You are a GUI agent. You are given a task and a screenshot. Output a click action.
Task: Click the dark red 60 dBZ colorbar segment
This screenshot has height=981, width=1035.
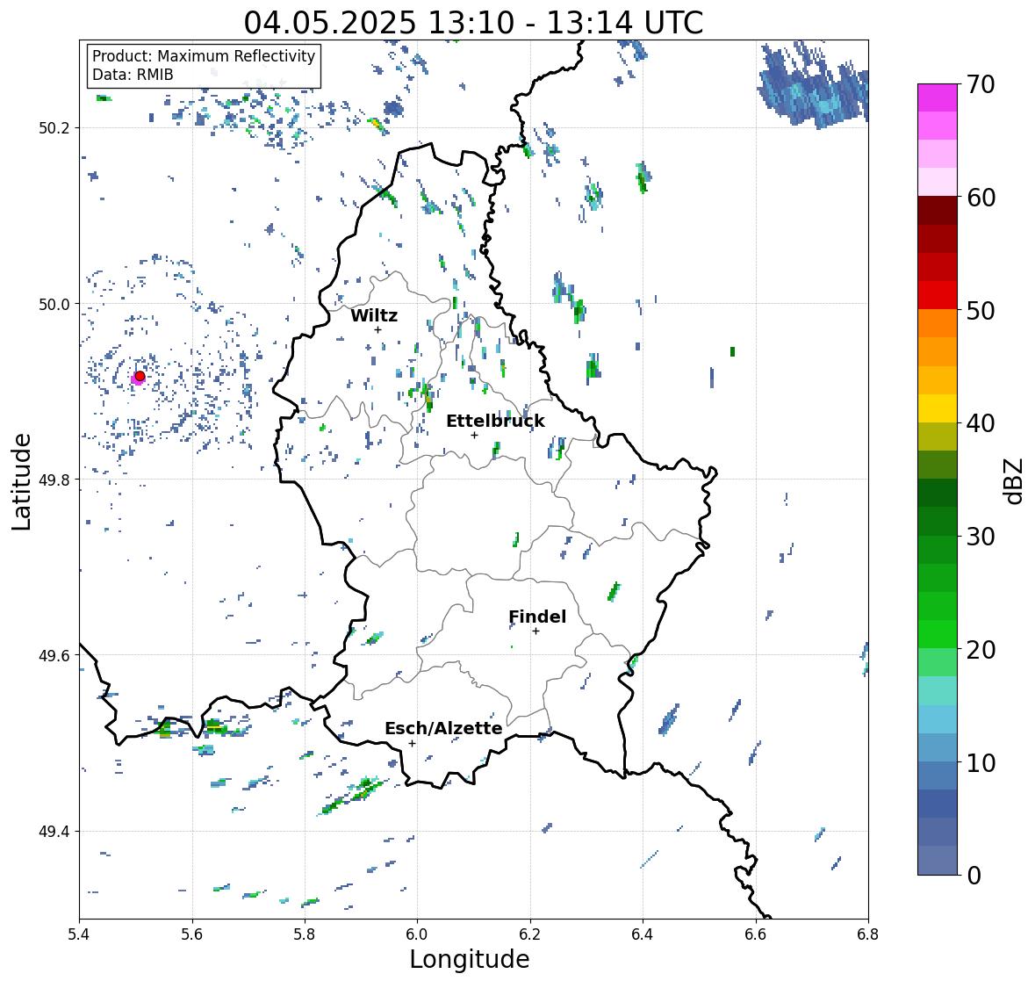coord(938,211)
